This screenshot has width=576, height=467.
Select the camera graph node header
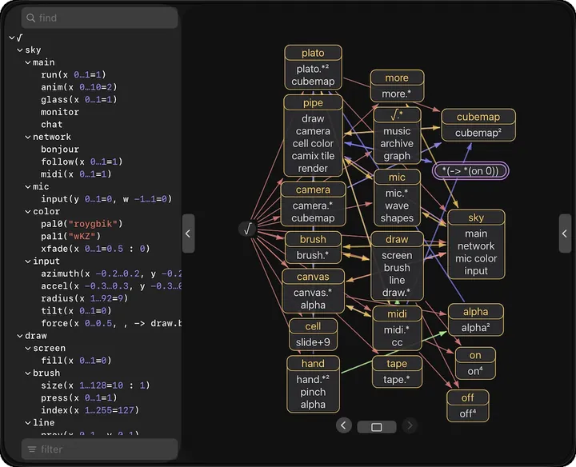[x=313, y=190]
